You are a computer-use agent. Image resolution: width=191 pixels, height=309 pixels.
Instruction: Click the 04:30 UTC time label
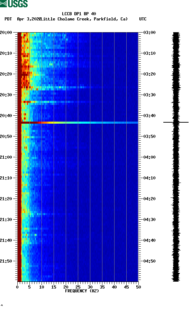tap(149, 220)
